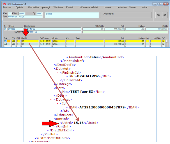Select Bel-Nr cell 16

click(30, 44)
